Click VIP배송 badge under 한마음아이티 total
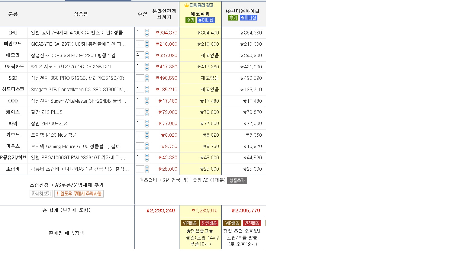The height and width of the screenshot is (261, 464). pos(232,223)
